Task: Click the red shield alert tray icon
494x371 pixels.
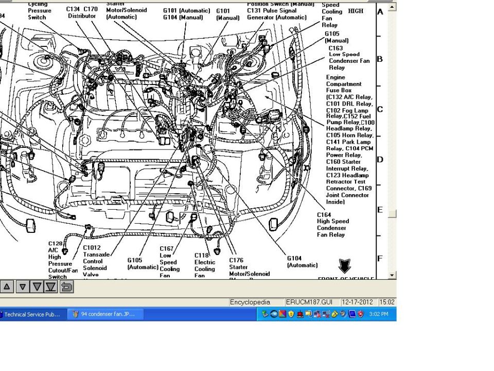Action: tap(361, 314)
